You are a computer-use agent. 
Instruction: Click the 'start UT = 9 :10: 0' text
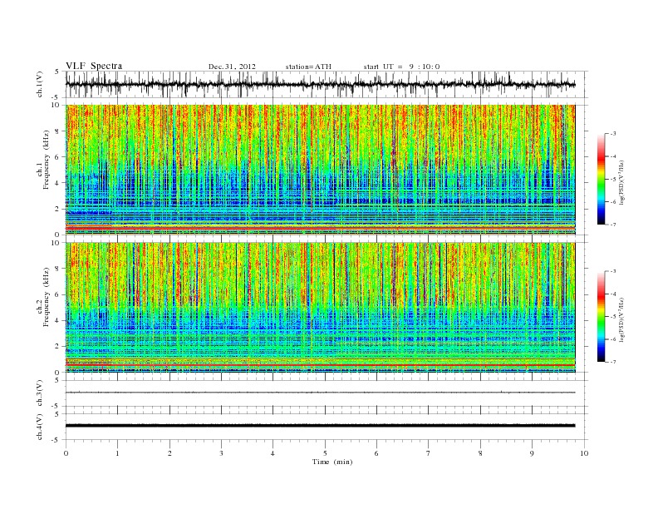point(401,67)
